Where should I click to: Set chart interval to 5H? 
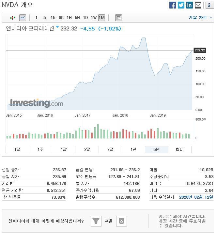77,18
